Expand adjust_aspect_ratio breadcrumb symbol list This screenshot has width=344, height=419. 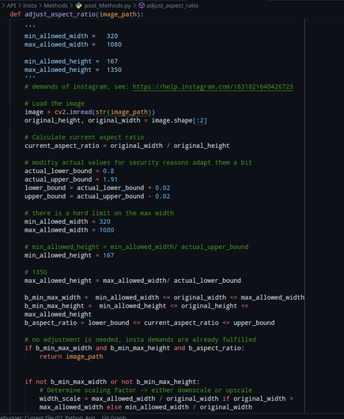(x=172, y=6)
